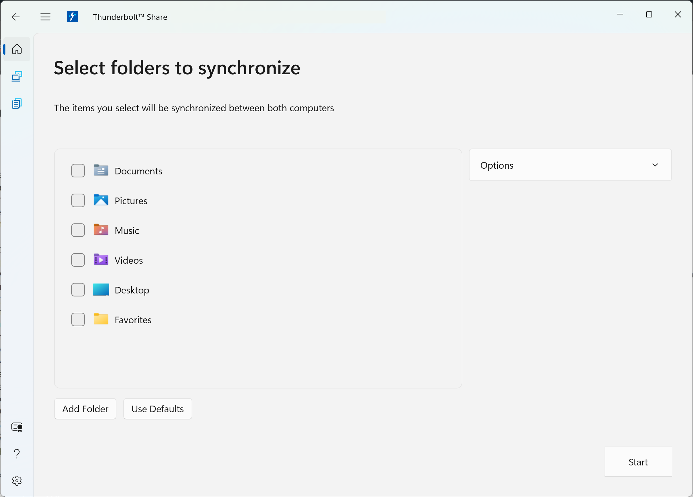Click the Desktop folder icon
The image size is (693, 497).
101,290
